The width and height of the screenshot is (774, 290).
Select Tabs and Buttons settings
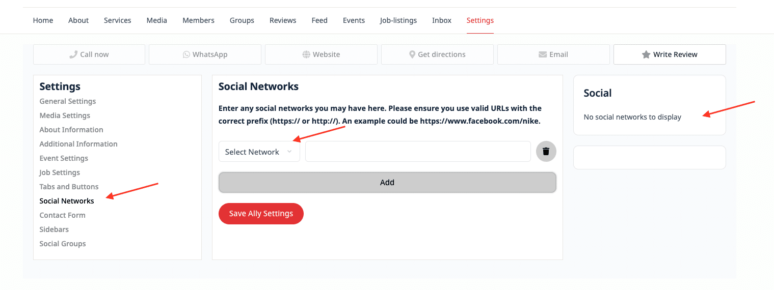69,187
